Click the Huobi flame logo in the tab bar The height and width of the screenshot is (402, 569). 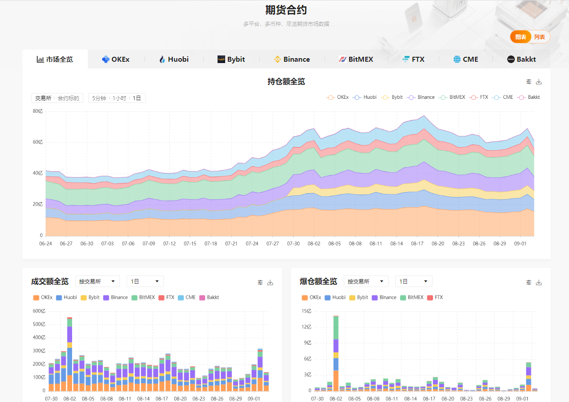(x=162, y=59)
